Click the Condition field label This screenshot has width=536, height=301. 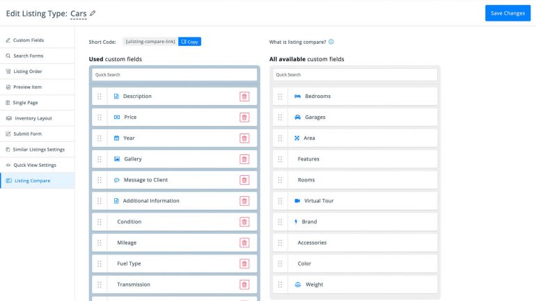pos(129,222)
